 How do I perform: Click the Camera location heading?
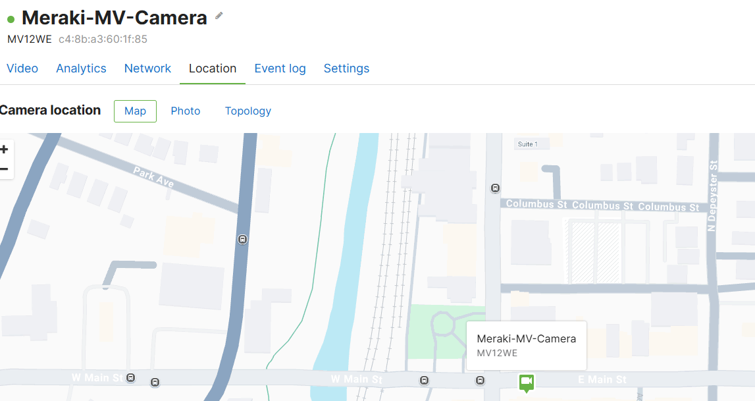[50, 110]
